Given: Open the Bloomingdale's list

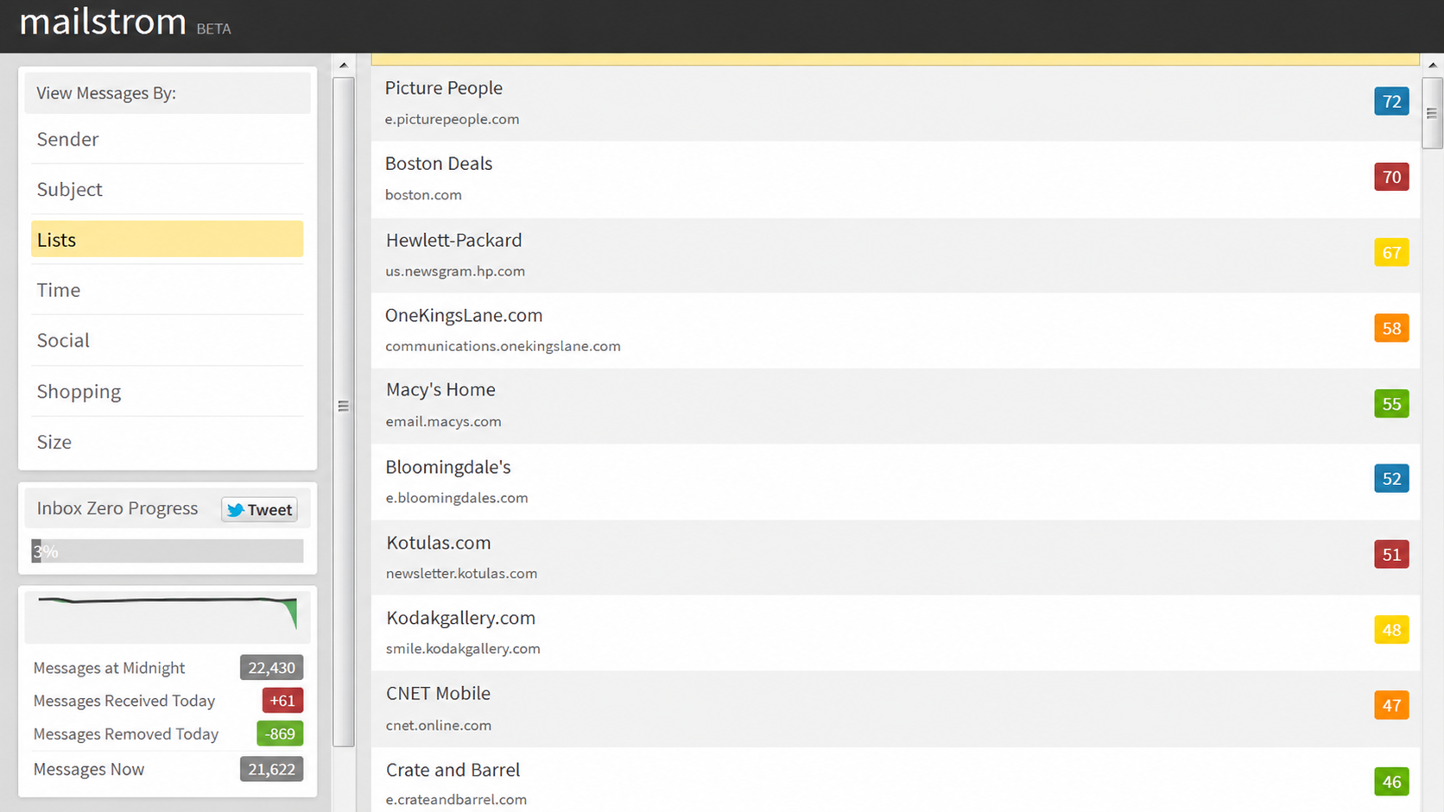Looking at the screenshot, I should pyautogui.click(x=896, y=482).
